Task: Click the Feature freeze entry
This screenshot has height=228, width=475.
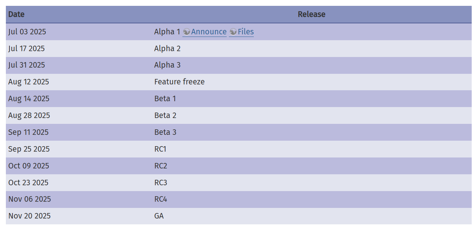Action: coord(179,82)
